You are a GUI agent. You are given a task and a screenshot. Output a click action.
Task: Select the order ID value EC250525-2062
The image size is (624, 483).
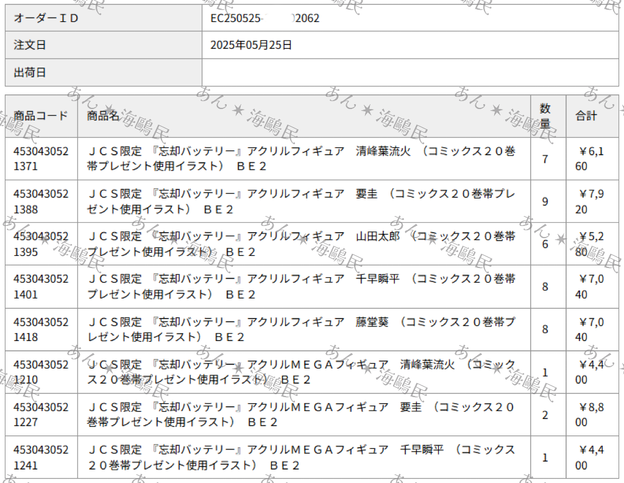[x=264, y=18]
